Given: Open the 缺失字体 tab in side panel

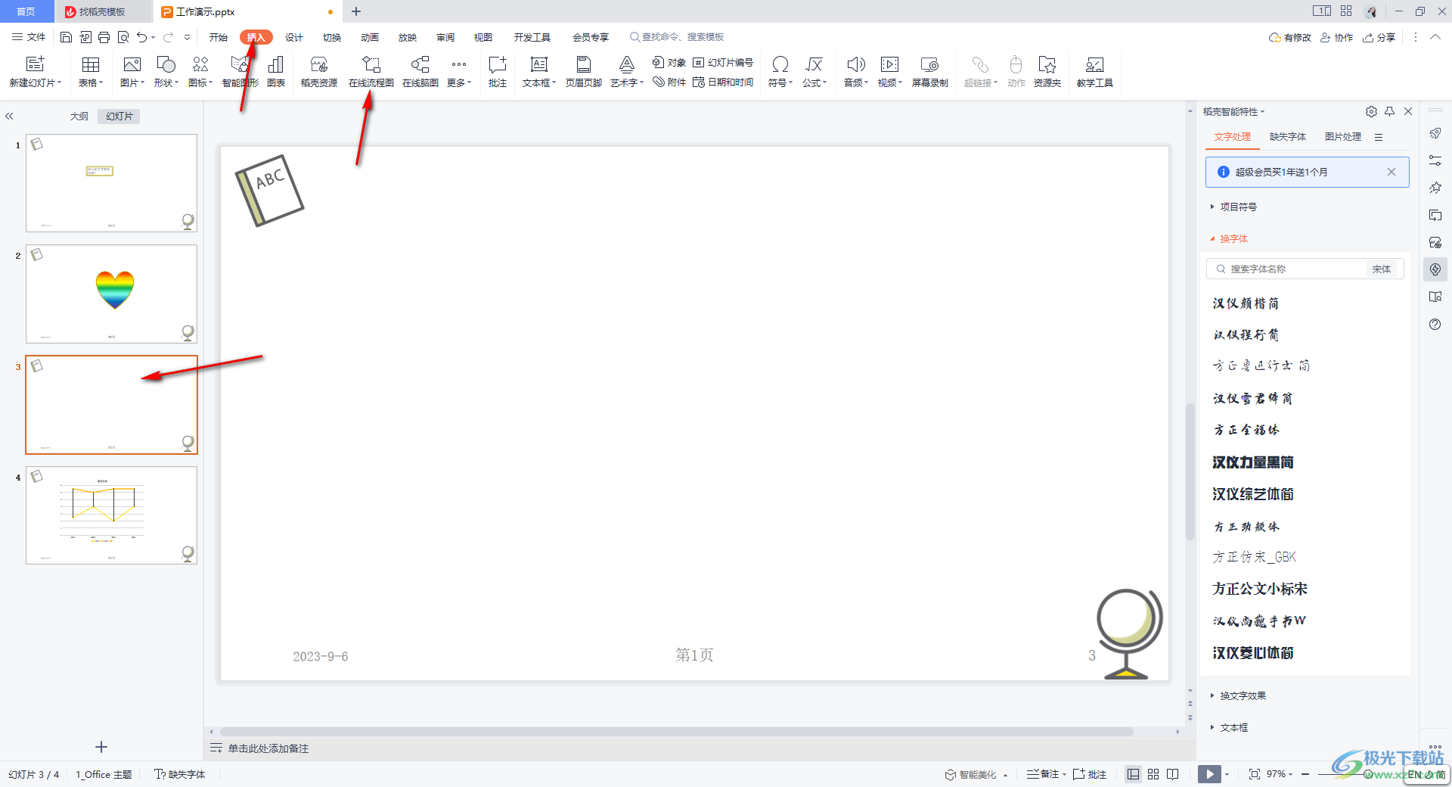Looking at the screenshot, I should (1288, 137).
